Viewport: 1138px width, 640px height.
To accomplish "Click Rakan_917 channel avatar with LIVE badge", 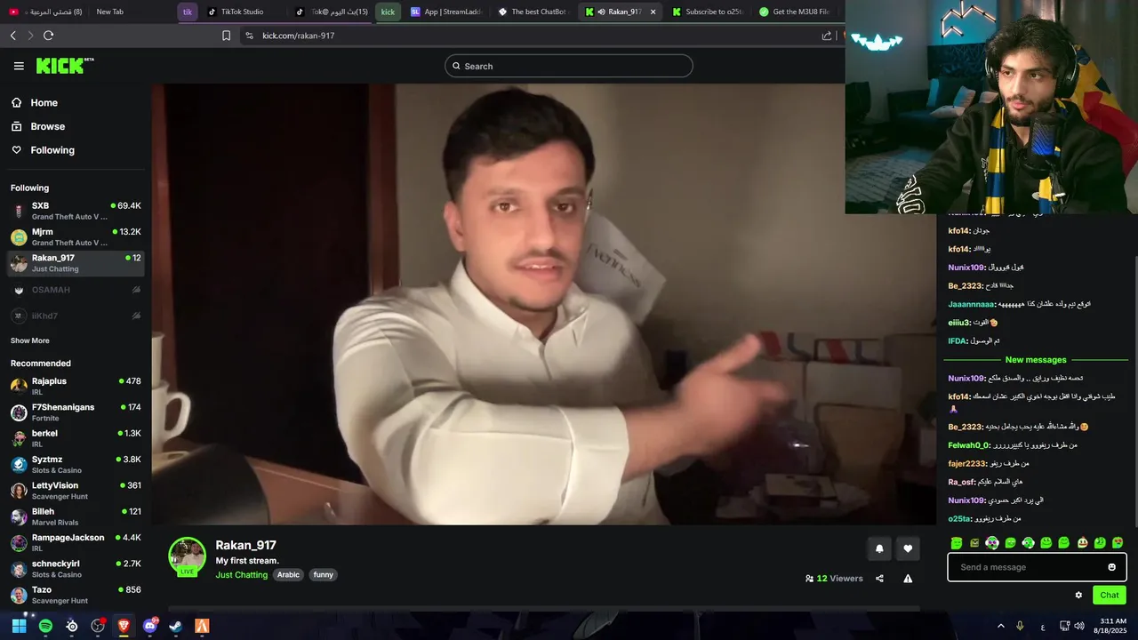I will coord(187,556).
